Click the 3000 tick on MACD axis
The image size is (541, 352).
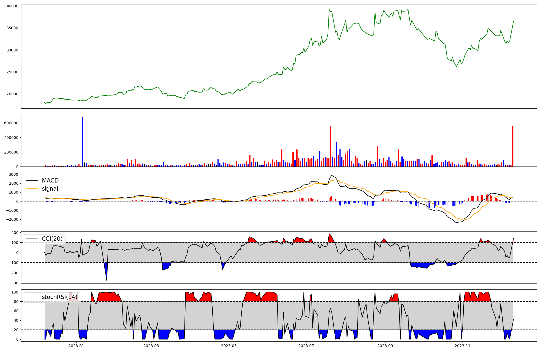click(x=14, y=174)
